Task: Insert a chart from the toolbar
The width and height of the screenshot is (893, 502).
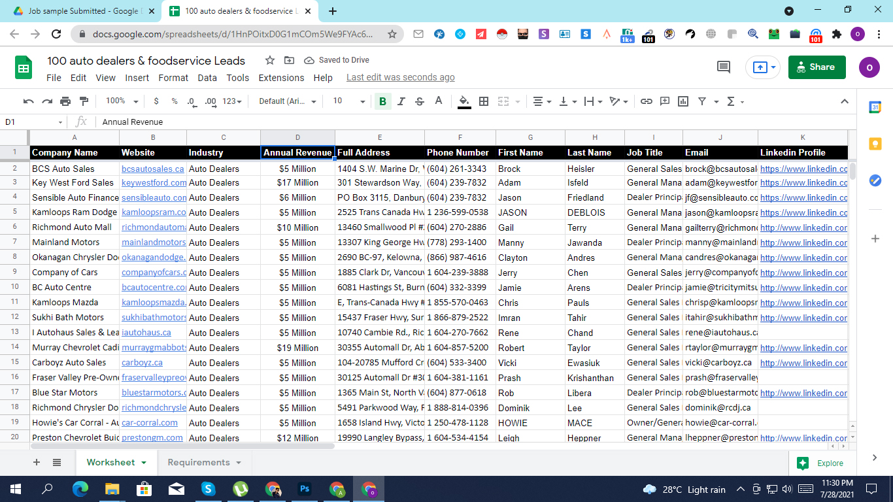Action: pyautogui.click(x=682, y=101)
